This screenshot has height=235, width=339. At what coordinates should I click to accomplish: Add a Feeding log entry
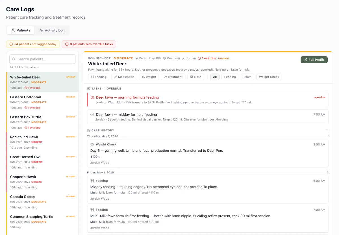[99, 77]
